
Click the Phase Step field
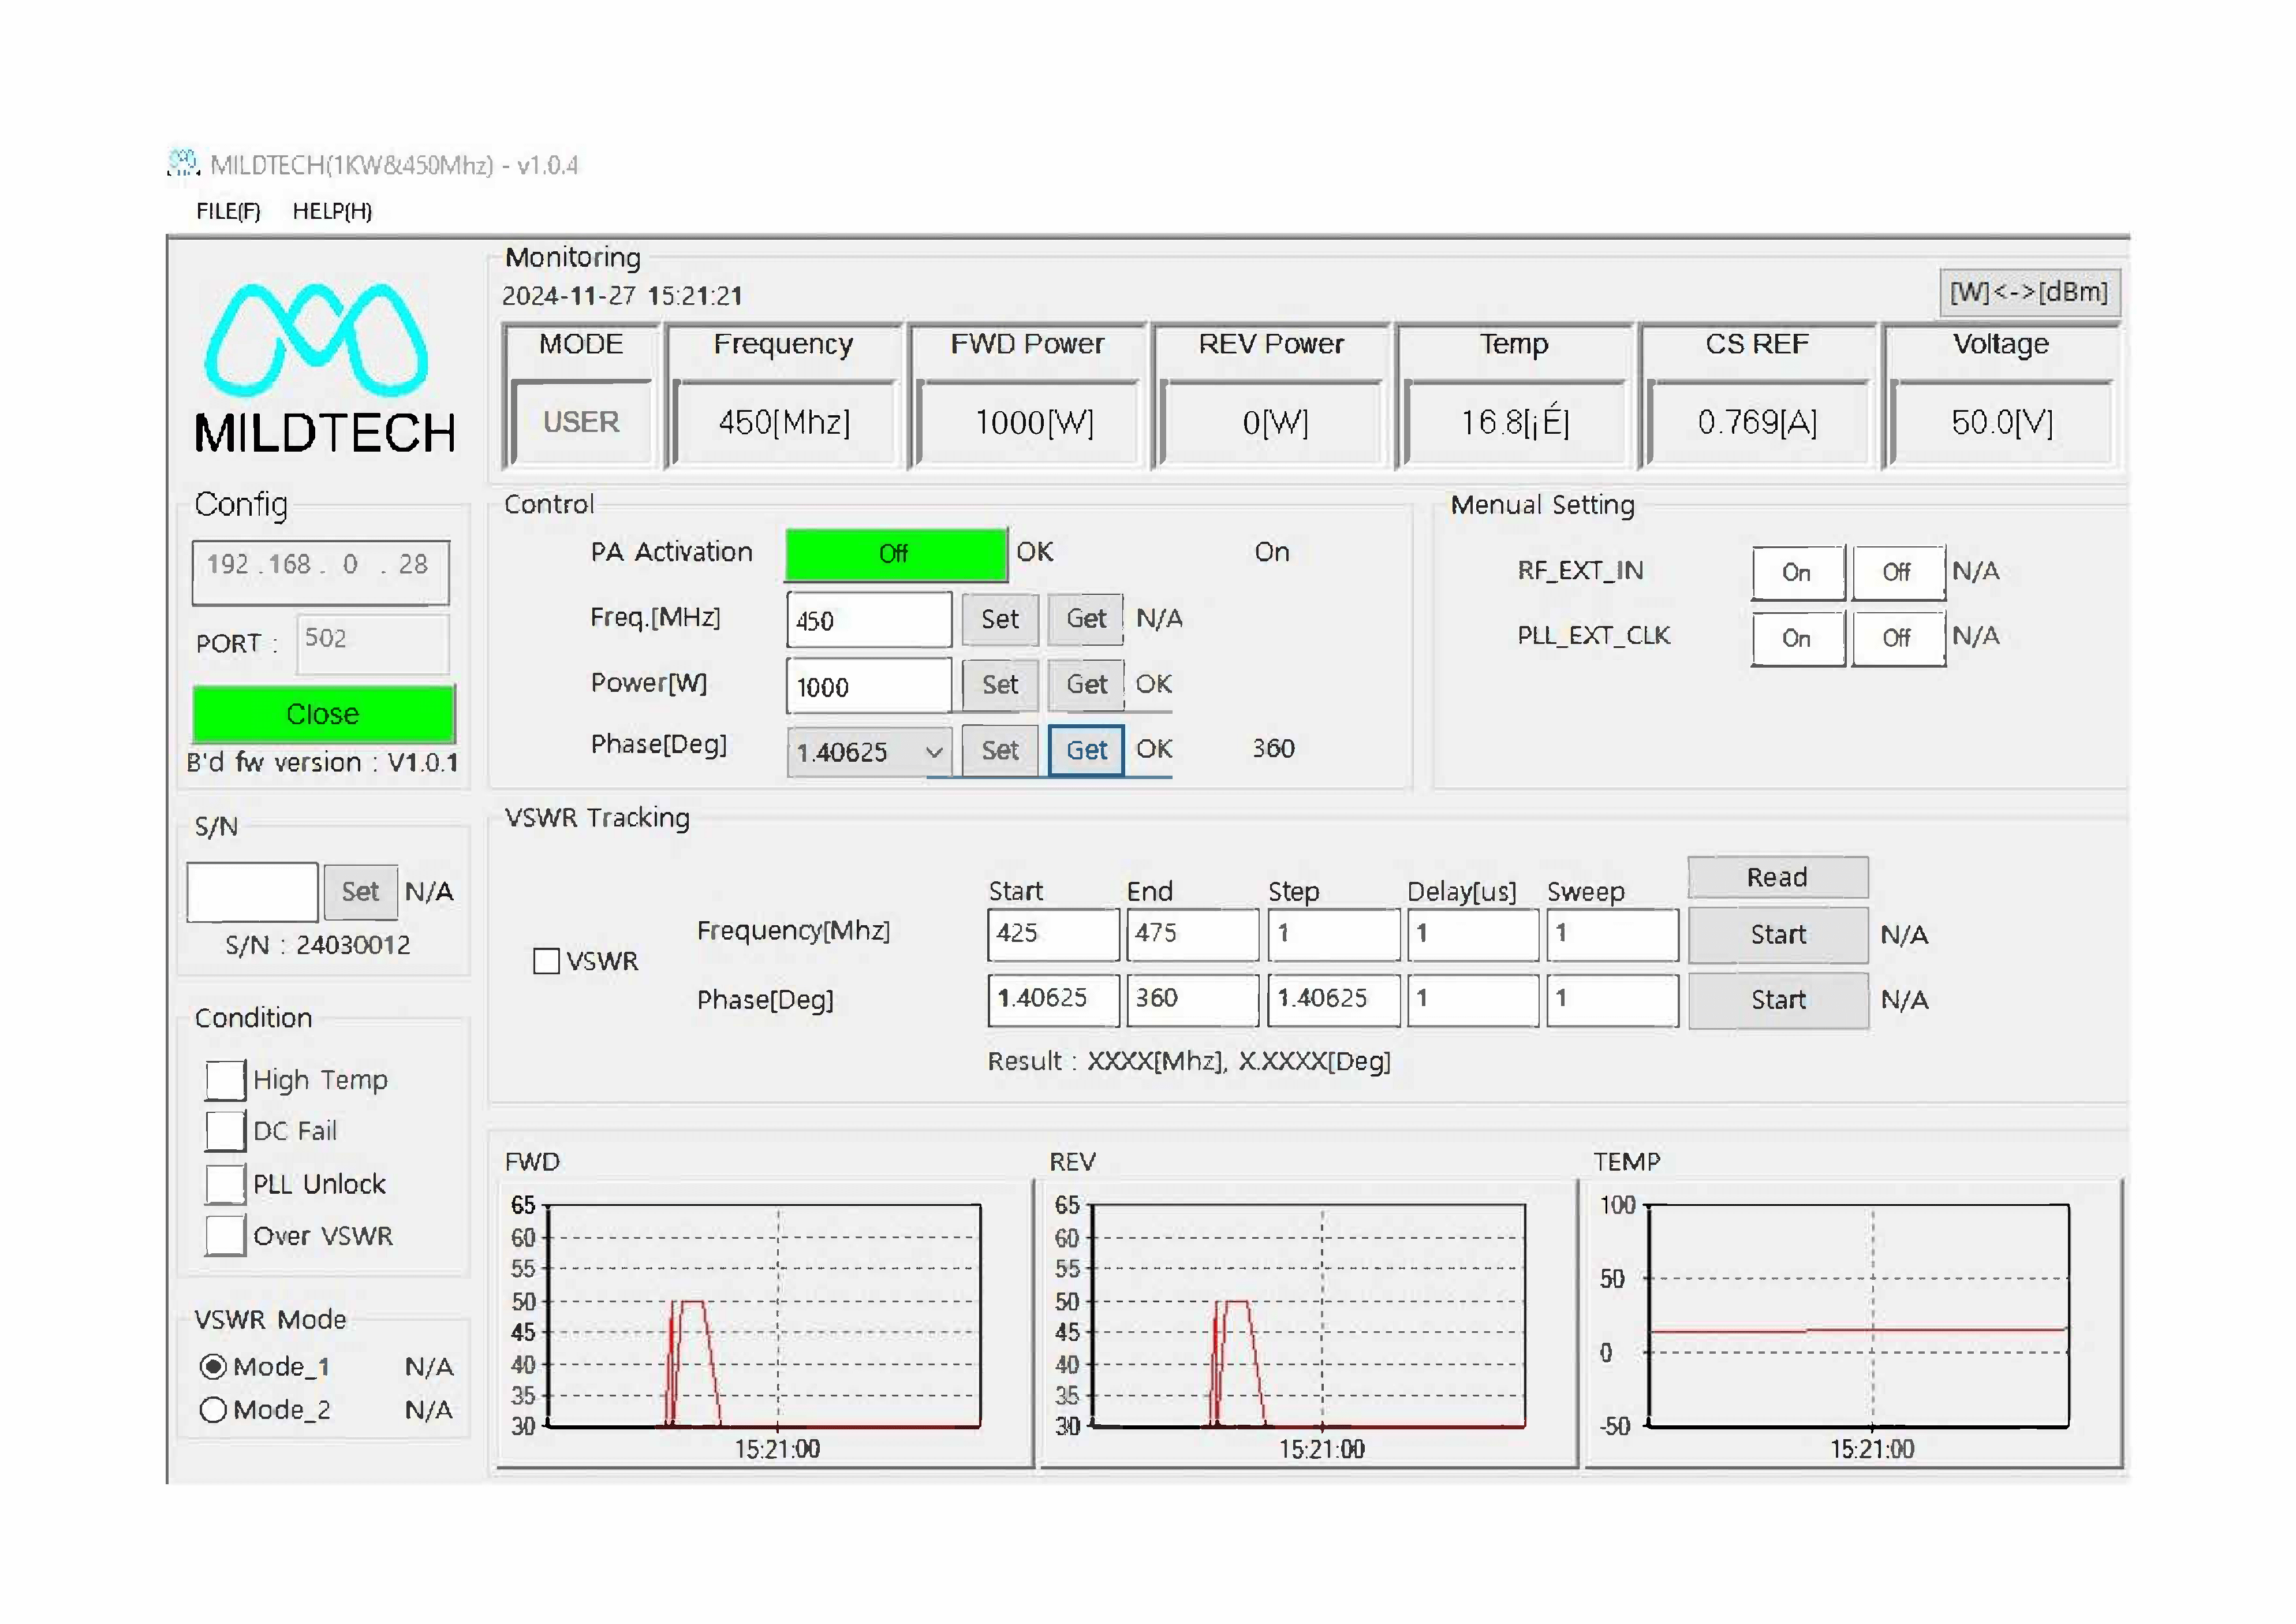tap(1334, 1000)
